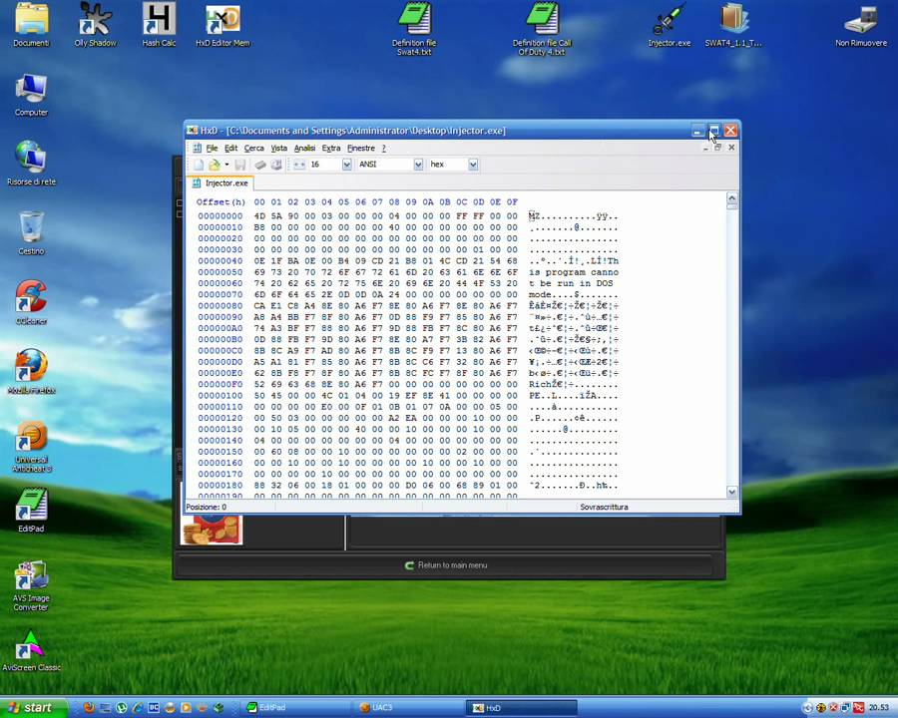This screenshot has width=898, height=718.
Task: Click the Posizione: 0 status text
Action: point(207,508)
